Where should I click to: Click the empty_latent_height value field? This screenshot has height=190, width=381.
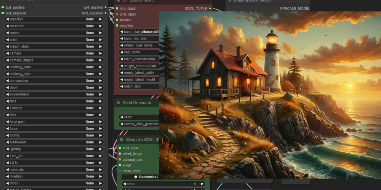[x=139, y=79]
